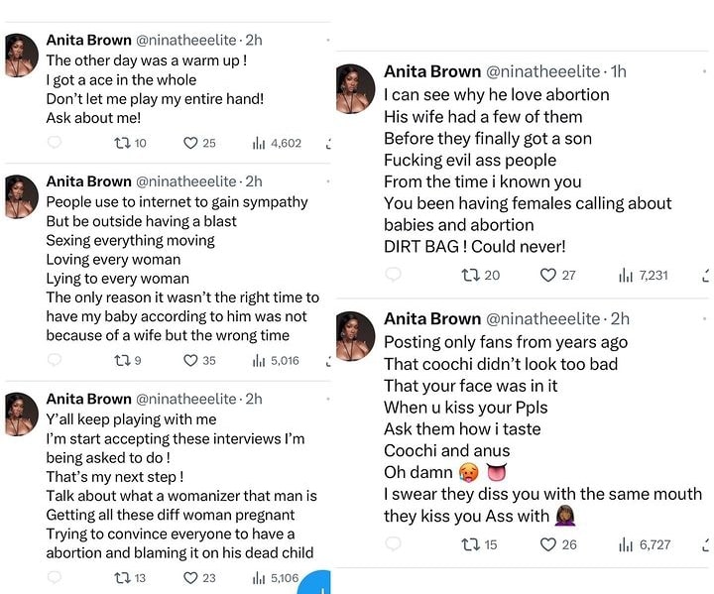This screenshot has width=714, height=594.
Task: Retweet the post with 10 retweets
Action: click(123, 143)
